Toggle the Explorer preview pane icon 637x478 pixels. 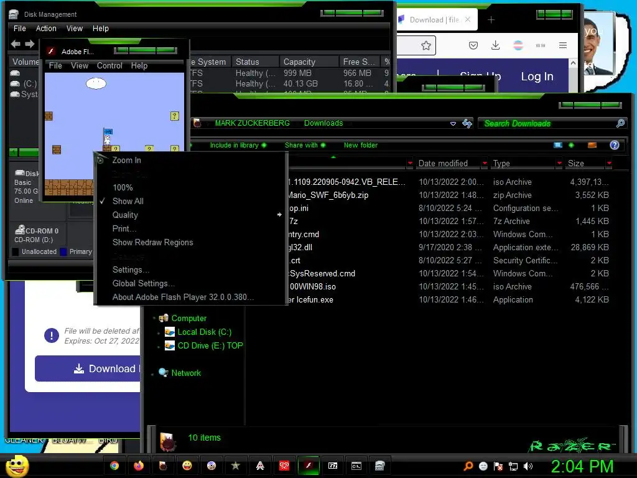click(x=592, y=145)
